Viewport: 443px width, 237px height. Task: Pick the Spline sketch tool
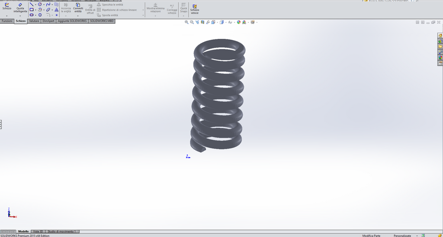click(x=48, y=4)
